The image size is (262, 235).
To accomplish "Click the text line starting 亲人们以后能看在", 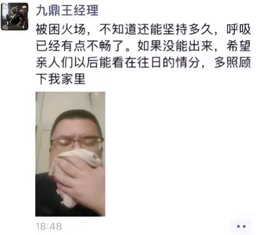I will tap(144, 62).
